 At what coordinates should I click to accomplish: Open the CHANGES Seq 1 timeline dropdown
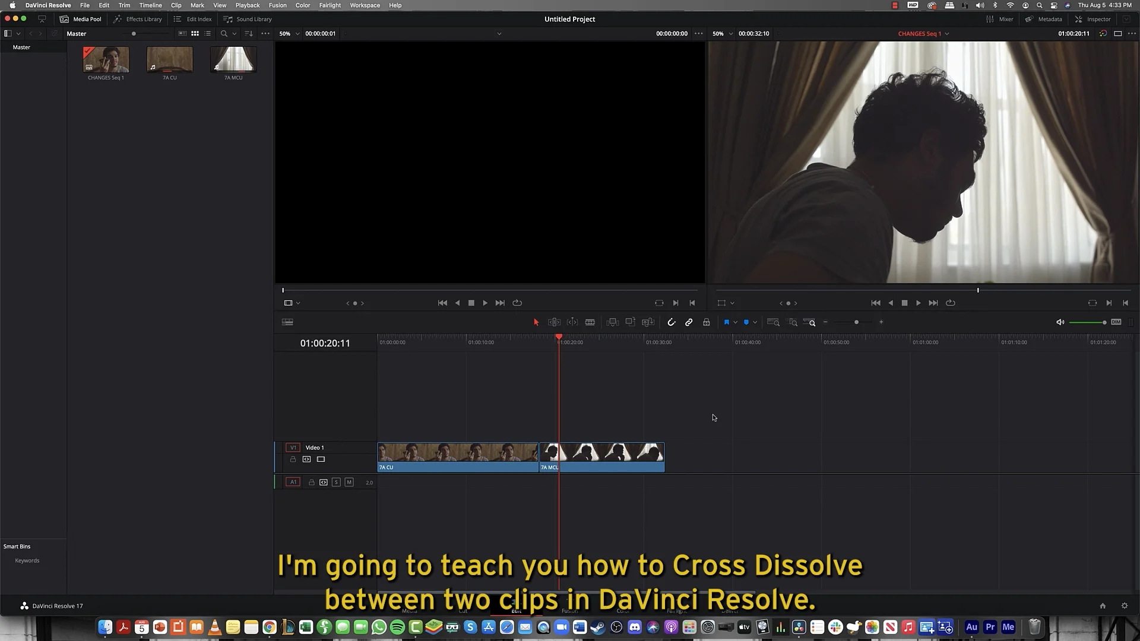[947, 34]
